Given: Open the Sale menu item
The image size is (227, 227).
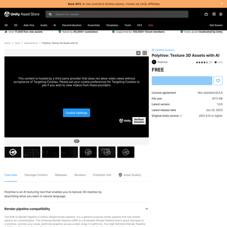Looking at the screenshot, I should pyautogui.click(x=150, y=25).
